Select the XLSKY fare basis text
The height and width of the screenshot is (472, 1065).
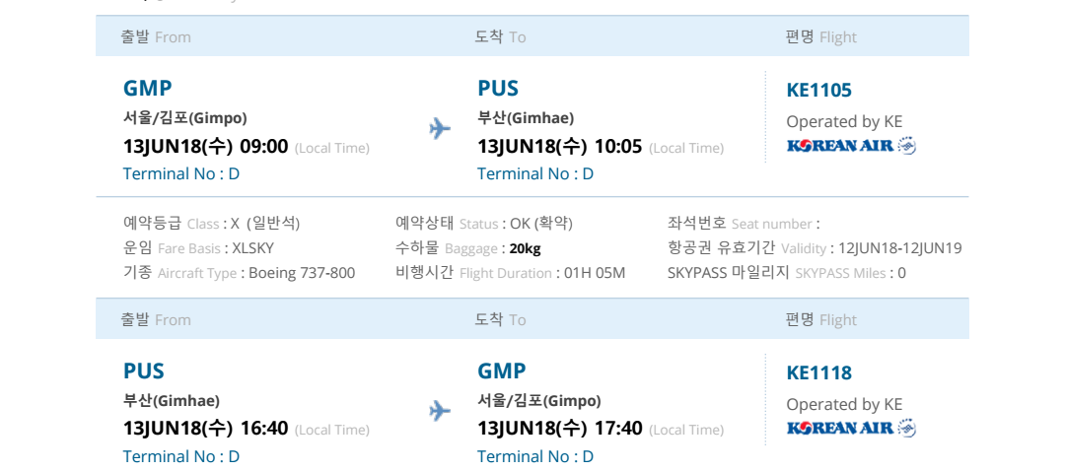(x=252, y=248)
